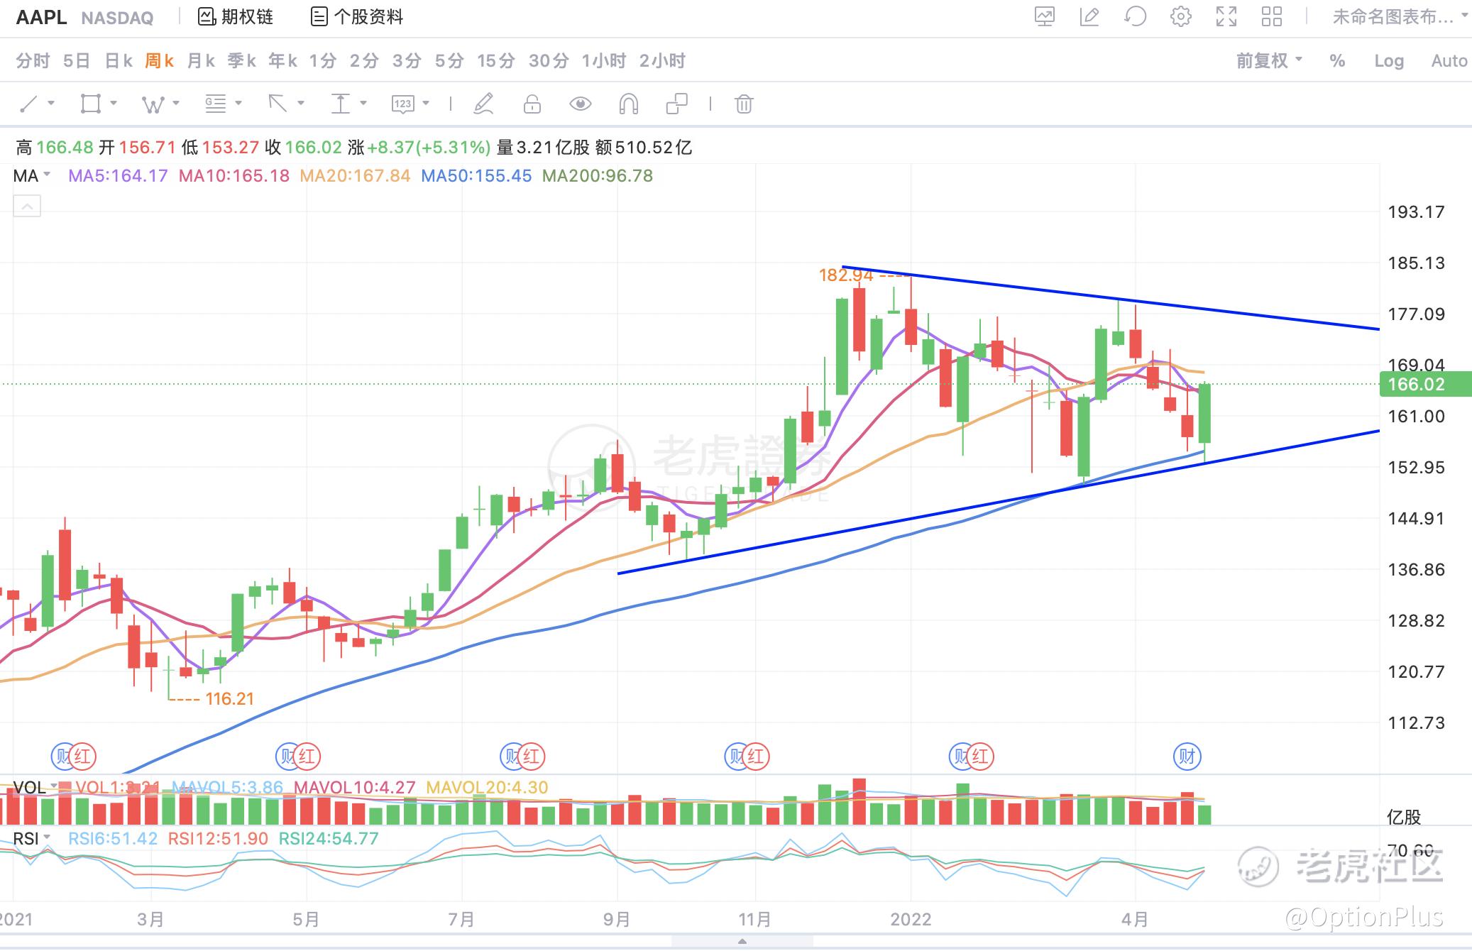The image size is (1472, 951).
Task: Delete drawings with trash icon
Action: tap(744, 104)
